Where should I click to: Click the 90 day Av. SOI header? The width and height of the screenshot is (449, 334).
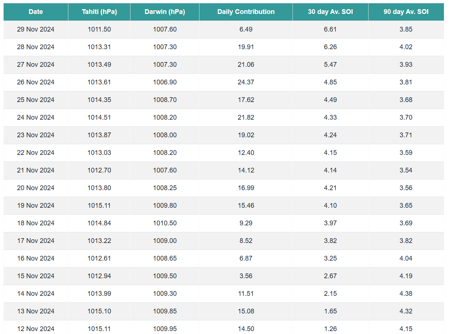[x=406, y=12]
